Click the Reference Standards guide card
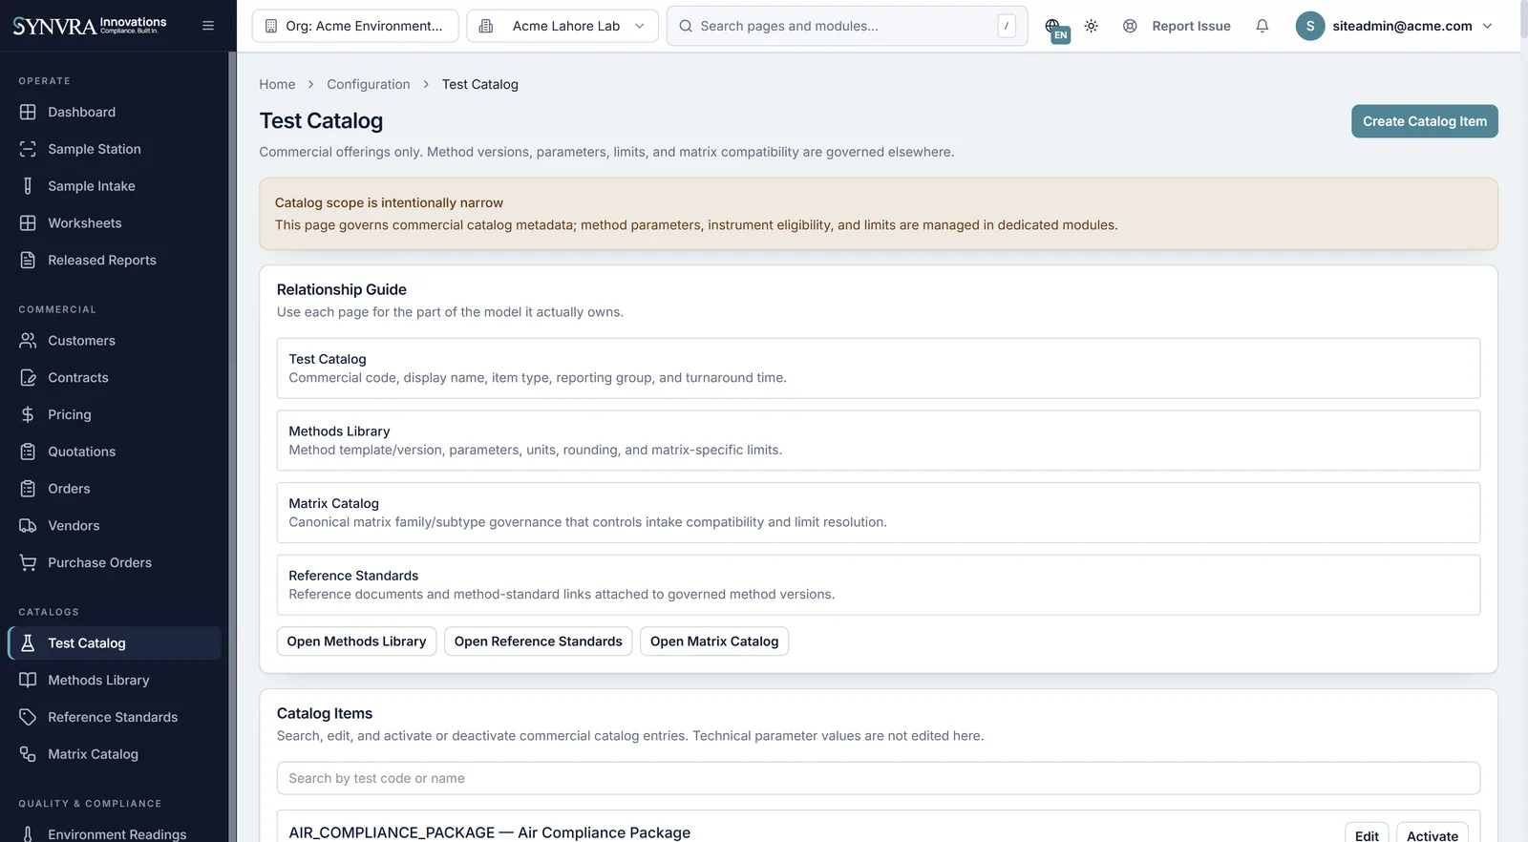Image resolution: width=1528 pixels, height=842 pixels. point(879,585)
